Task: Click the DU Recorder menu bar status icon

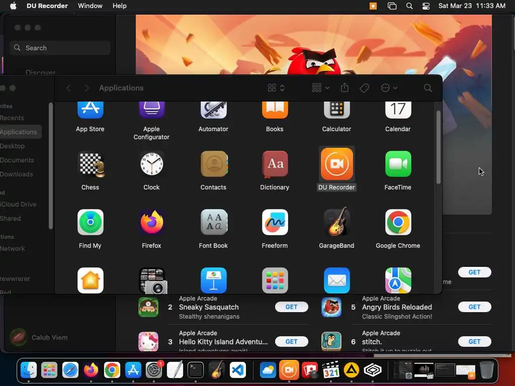Action: (373, 6)
